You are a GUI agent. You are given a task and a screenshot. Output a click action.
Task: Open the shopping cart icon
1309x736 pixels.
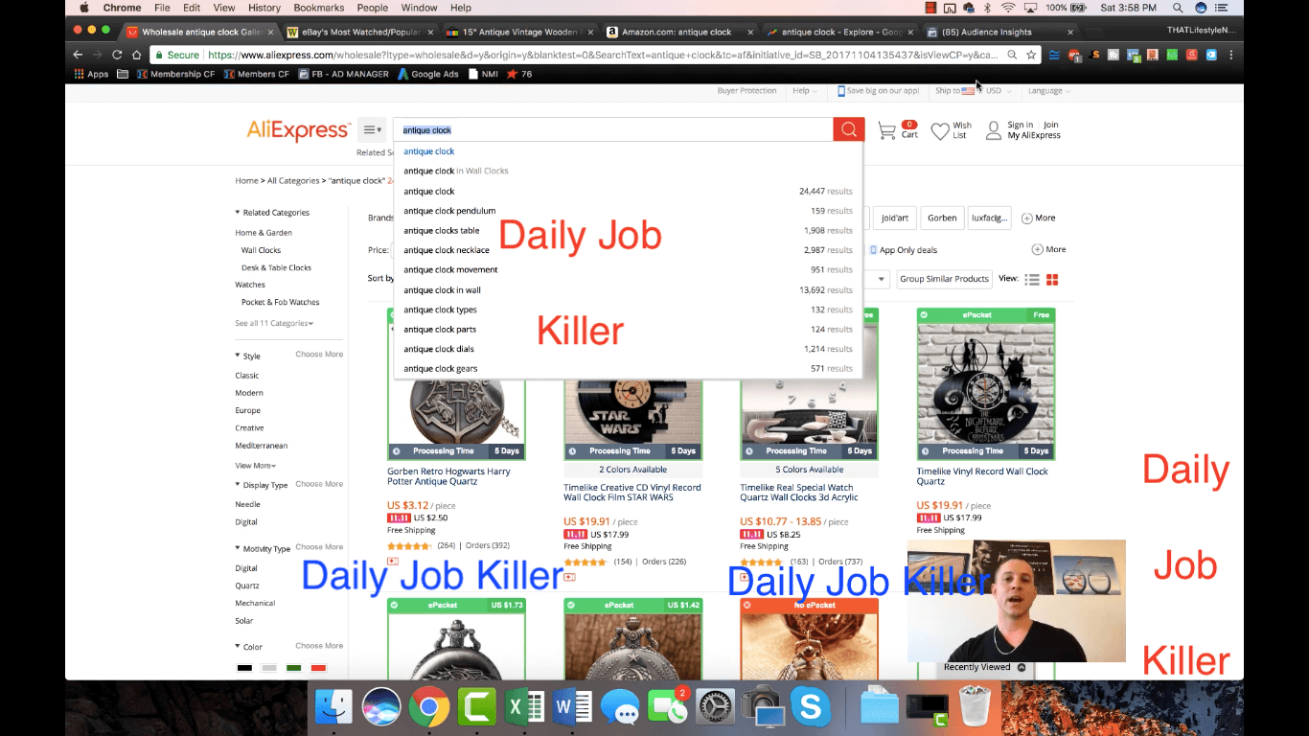click(x=887, y=130)
